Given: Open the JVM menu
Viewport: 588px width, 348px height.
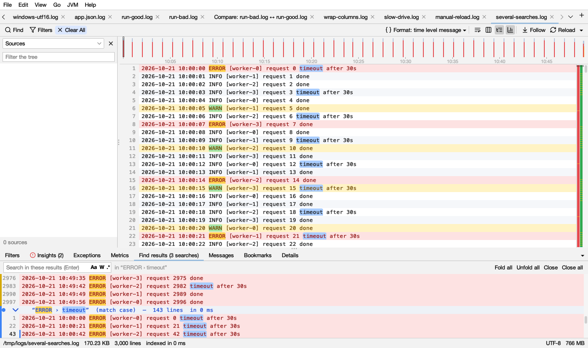Looking at the screenshot, I should (73, 5).
